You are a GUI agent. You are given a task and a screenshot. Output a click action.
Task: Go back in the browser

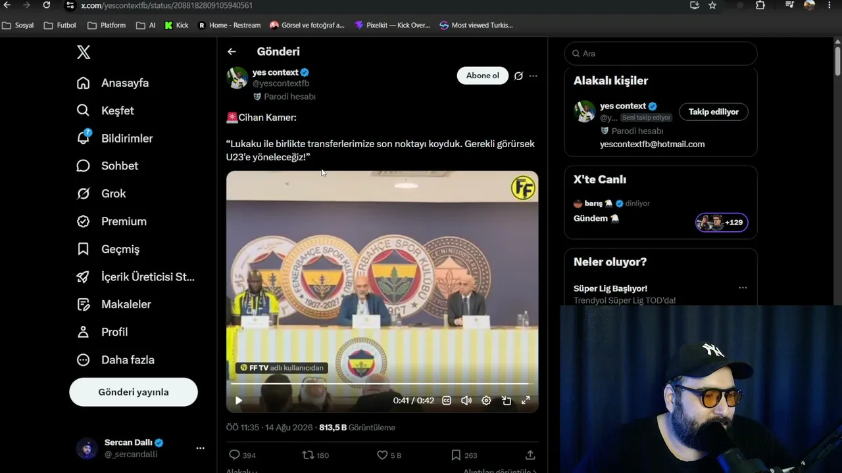pyautogui.click(x=7, y=5)
